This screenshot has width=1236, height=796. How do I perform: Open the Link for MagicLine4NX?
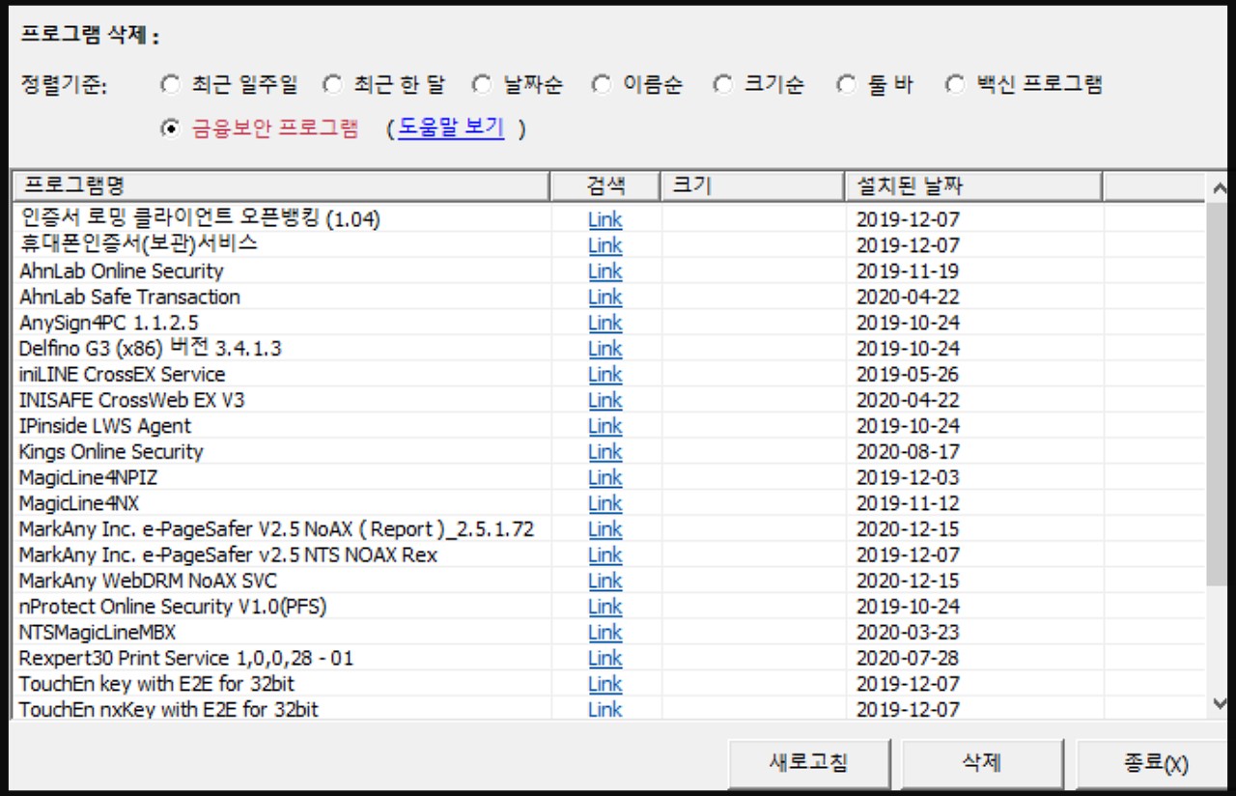(x=605, y=503)
